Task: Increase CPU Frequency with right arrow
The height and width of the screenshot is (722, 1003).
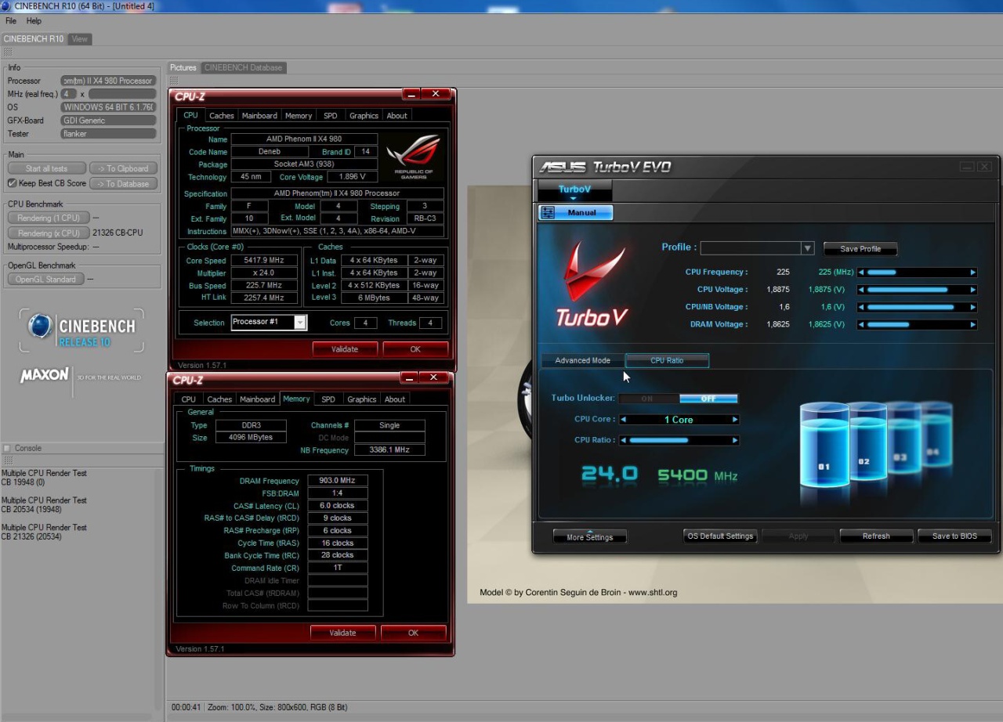Action: pyautogui.click(x=973, y=273)
